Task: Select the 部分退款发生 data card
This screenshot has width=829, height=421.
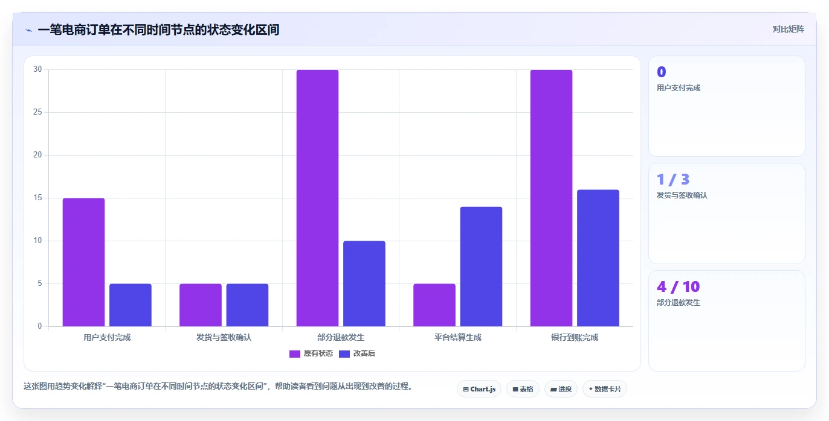Action: [x=727, y=321]
